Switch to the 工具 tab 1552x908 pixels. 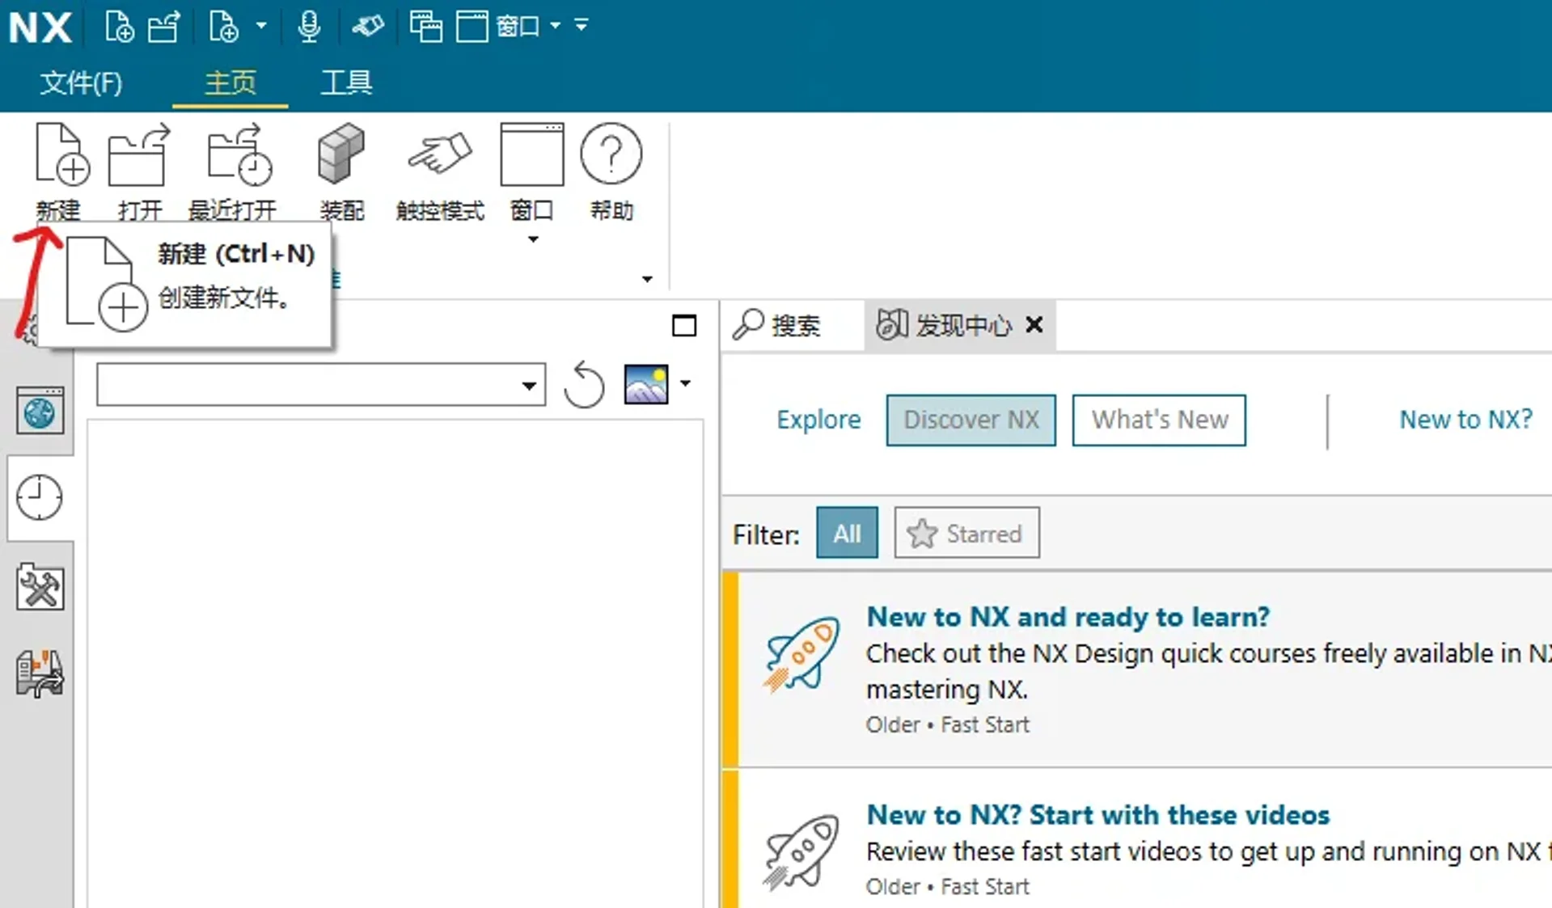(346, 82)
